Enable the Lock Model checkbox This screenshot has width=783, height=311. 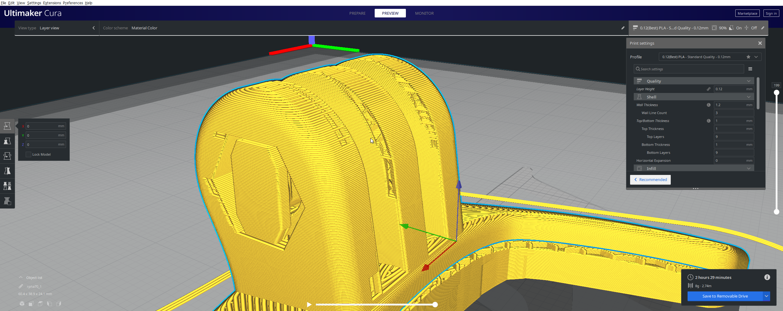28,154
